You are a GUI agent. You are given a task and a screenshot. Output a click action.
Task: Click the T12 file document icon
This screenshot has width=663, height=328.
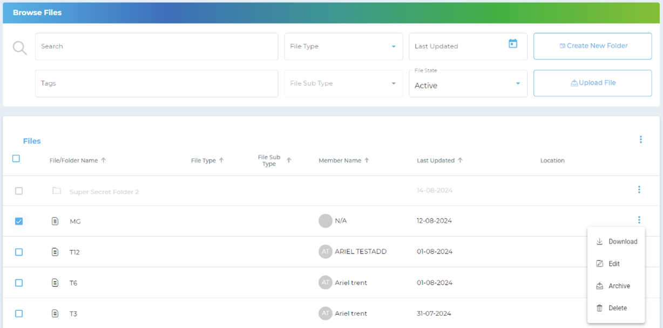(x=55, y=252)
